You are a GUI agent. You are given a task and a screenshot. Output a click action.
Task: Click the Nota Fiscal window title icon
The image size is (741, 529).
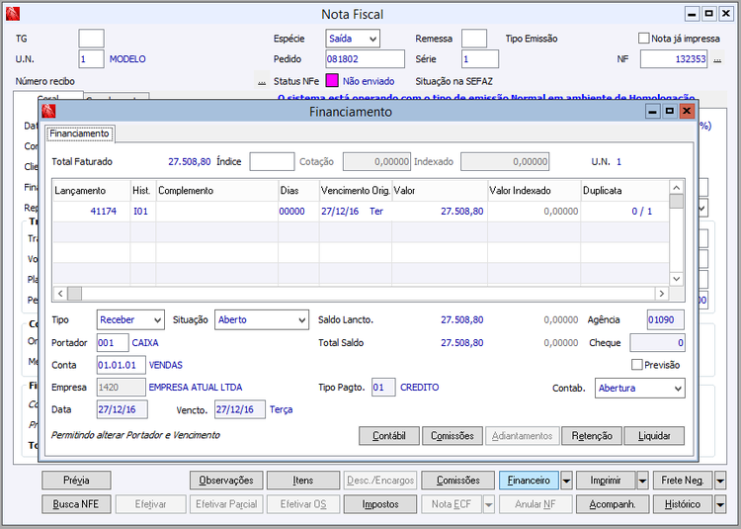12,14
